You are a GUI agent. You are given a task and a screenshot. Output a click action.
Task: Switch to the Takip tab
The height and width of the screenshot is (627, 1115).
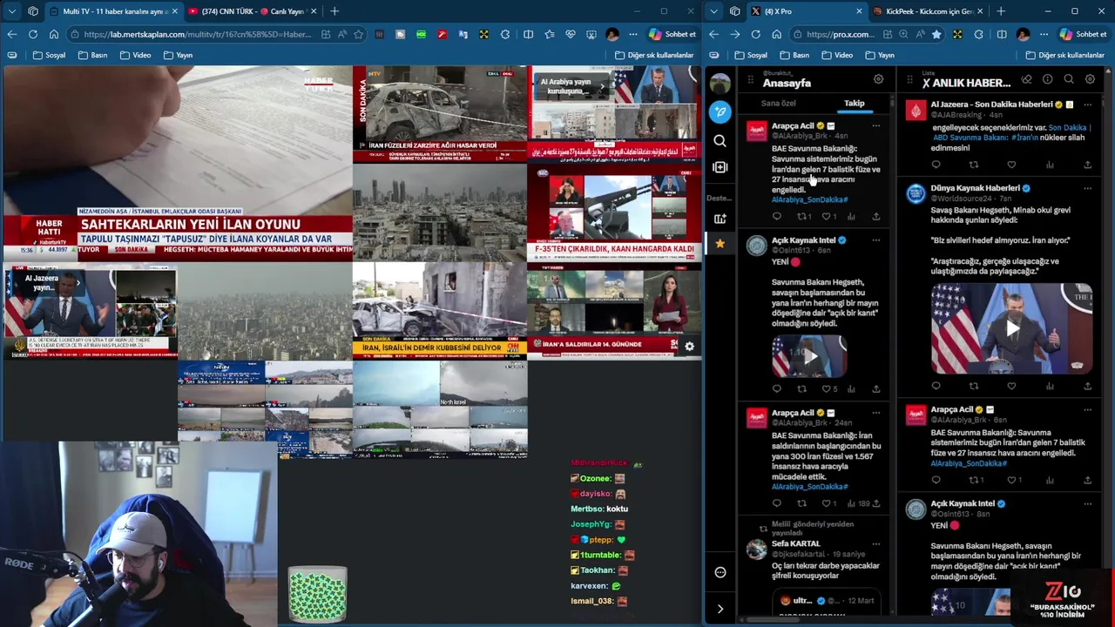(854, 103)
